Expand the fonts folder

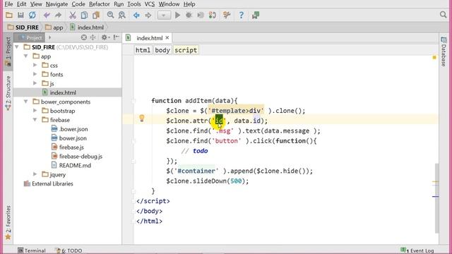(35, 74)
